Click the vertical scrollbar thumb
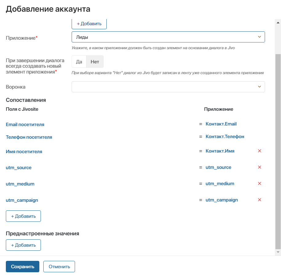 pos(278,151)
